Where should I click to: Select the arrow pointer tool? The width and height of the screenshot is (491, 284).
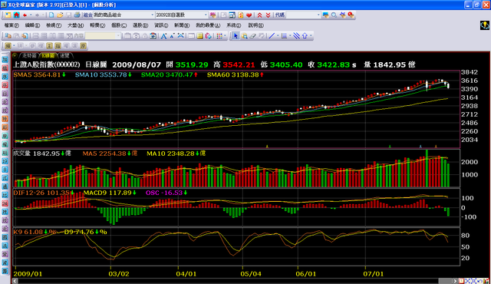pyautogui.click(x=236, y=36)
